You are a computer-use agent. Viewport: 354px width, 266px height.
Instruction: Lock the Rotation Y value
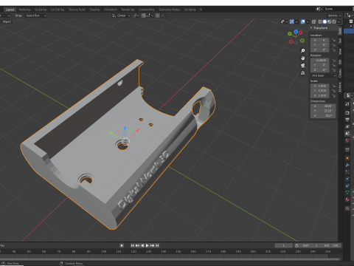pos(333,65)
